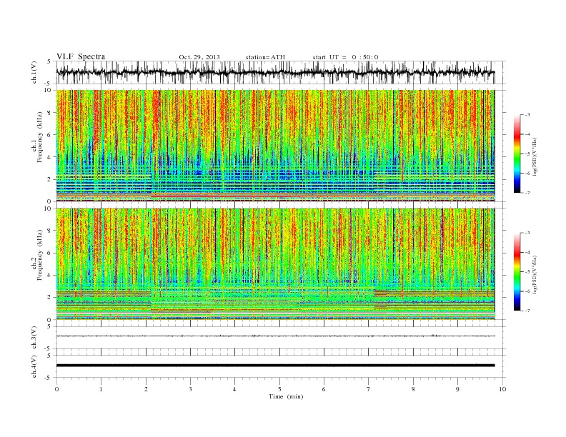This screenshot has width=566, height=437.
Task: Click the "ch.1(V)" waveform axis label
Action: pyautogui.click(x=34, y=72)
